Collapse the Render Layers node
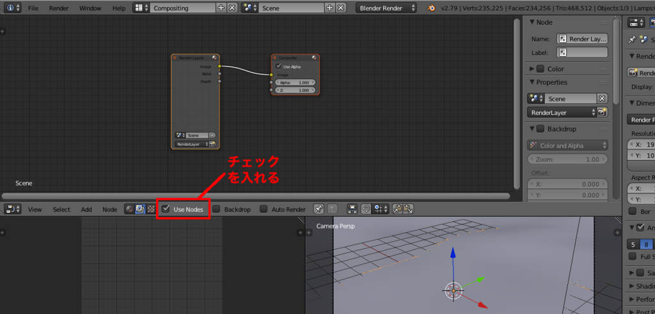This screenshot has height=314, width=655. coord(175,58)
